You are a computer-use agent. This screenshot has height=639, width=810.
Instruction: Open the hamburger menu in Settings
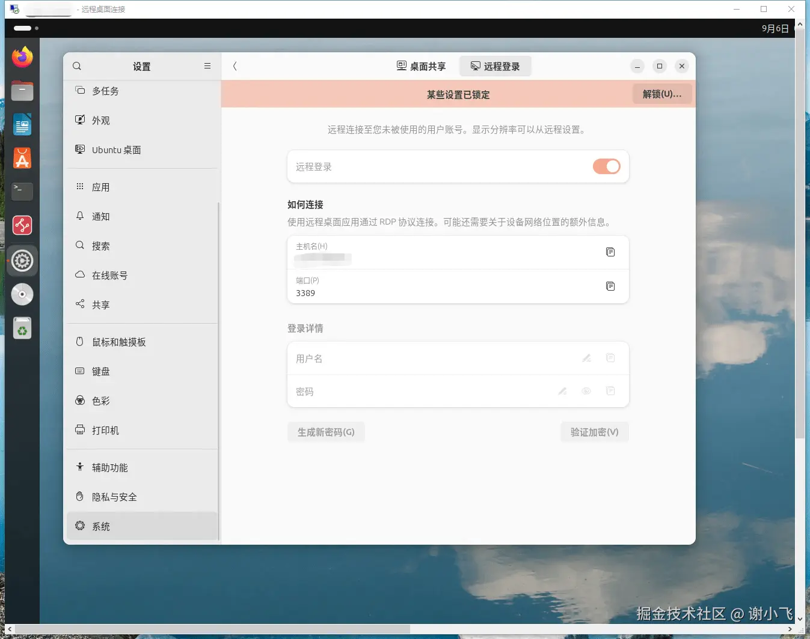(207, 66)
